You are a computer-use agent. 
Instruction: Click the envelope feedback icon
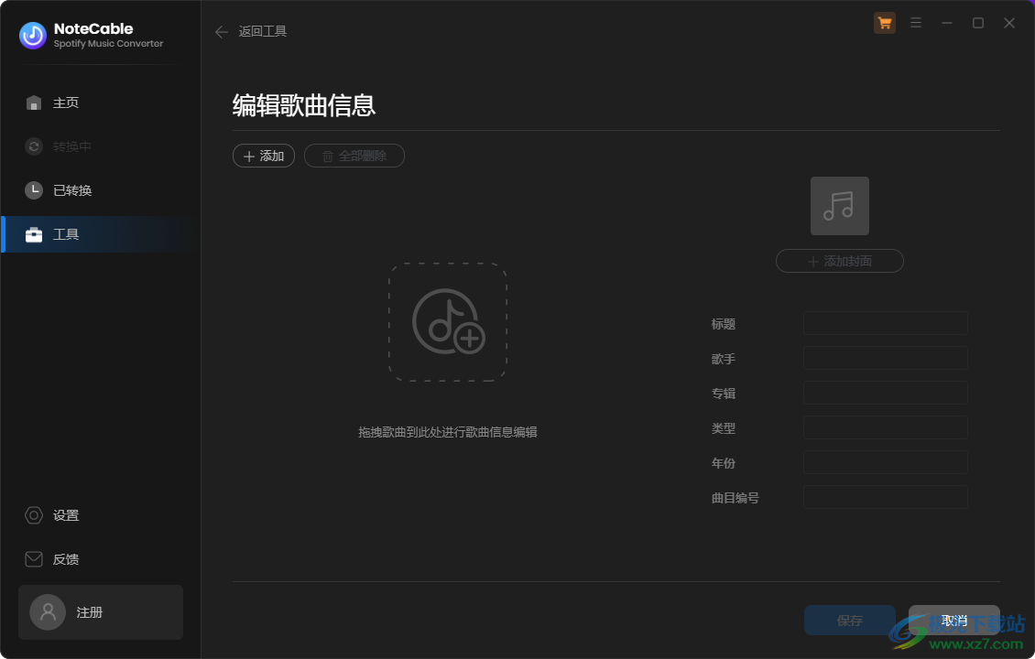click(x=34, y=559)
